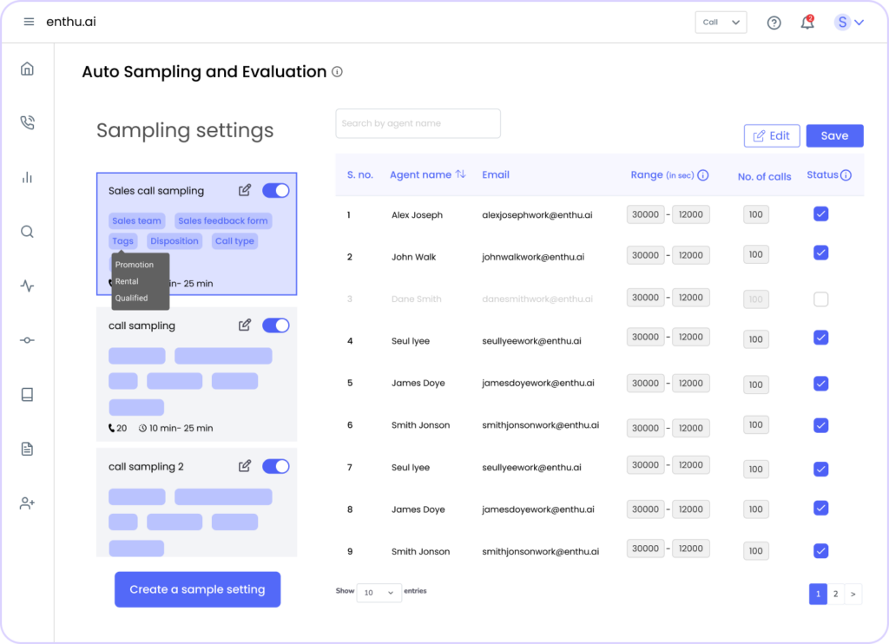Expand the show entries count dropdown

click(380, 593)
